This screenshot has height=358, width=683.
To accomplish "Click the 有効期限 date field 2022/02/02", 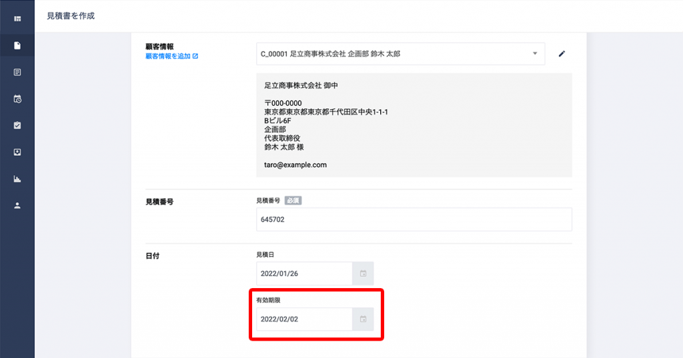I will 304,319.
